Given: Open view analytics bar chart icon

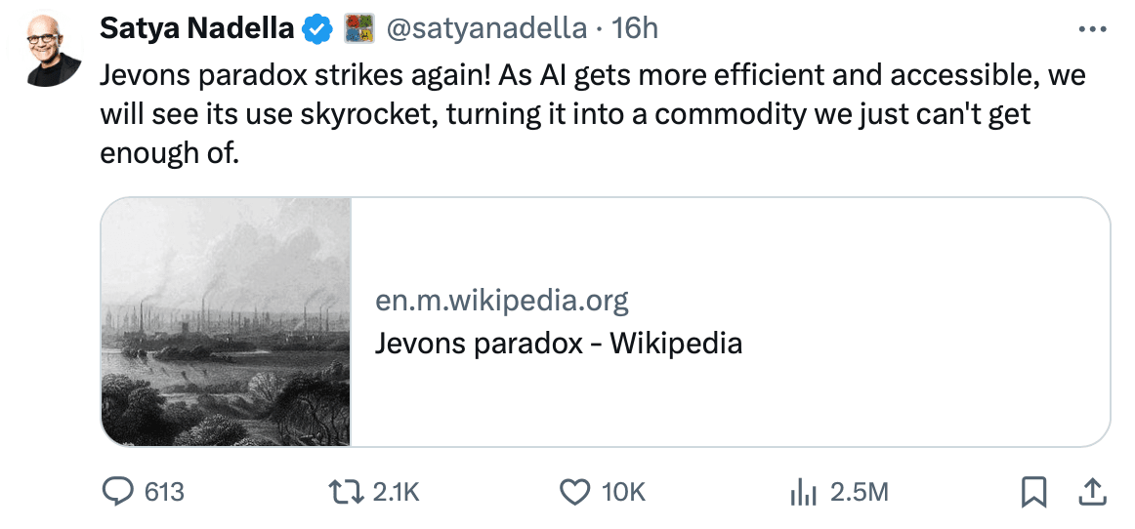Looking at the screenshot, I should (802, 493).
